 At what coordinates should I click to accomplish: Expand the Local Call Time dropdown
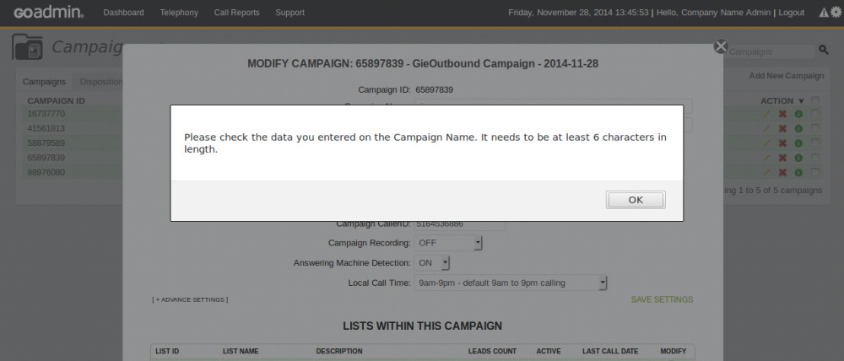[511, 283]
